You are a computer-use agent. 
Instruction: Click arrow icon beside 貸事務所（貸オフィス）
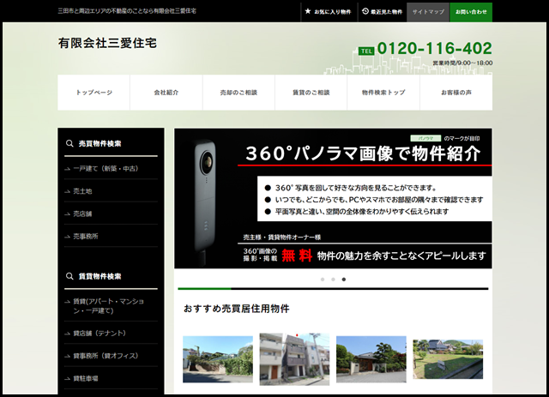coord(68,356)
